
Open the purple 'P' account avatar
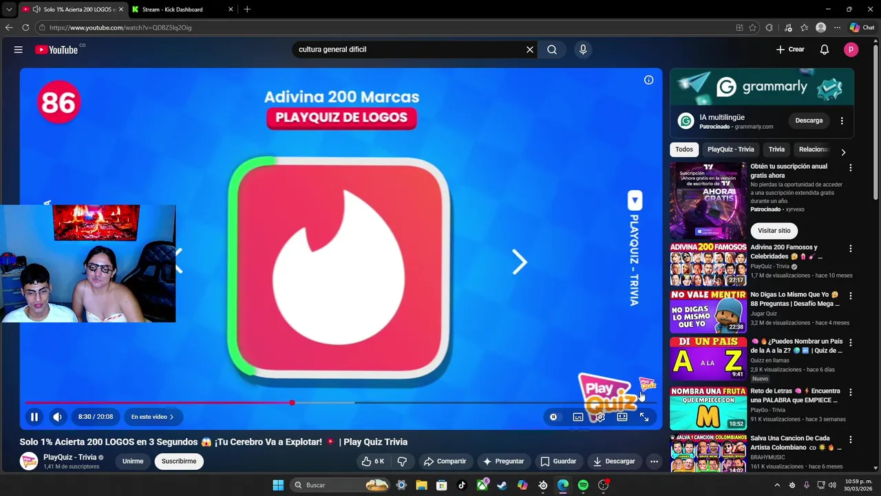click(x=851, y=50)
